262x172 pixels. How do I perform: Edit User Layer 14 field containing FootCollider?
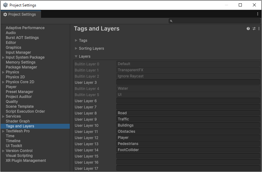tap(188, 150)
